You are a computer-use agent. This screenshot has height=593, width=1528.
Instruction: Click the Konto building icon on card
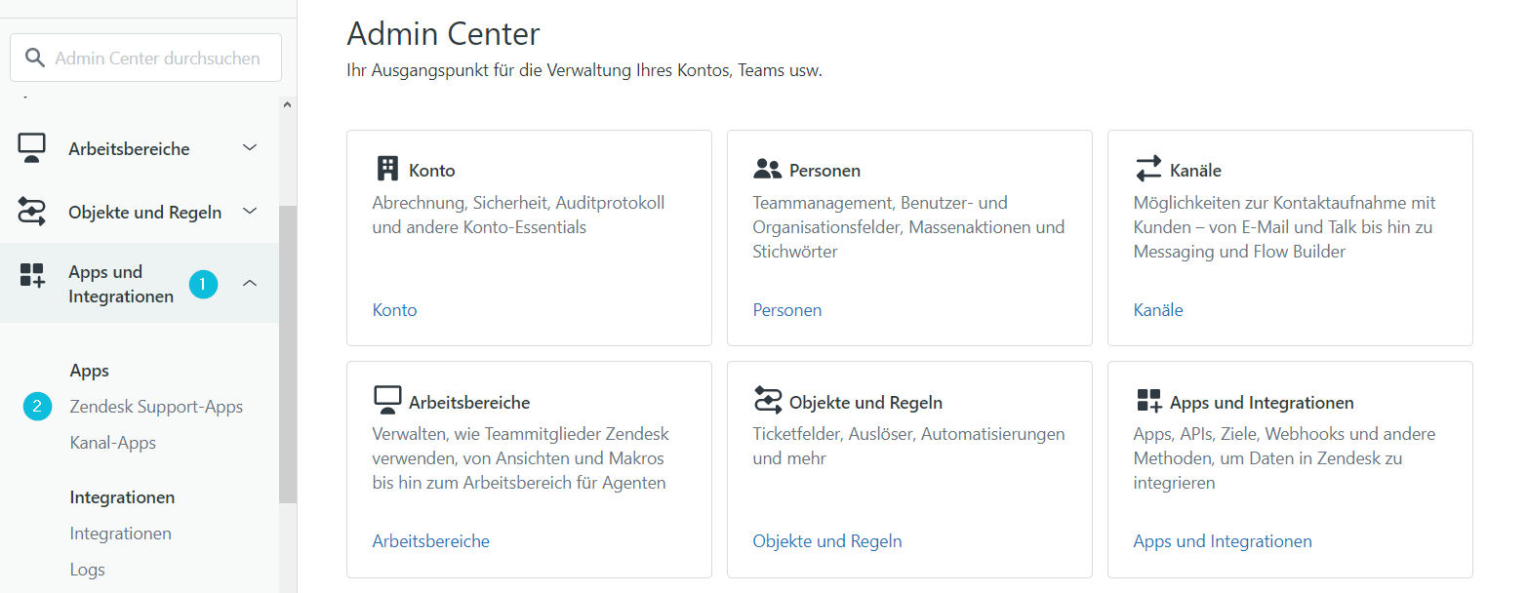click(x=387, y=169)
